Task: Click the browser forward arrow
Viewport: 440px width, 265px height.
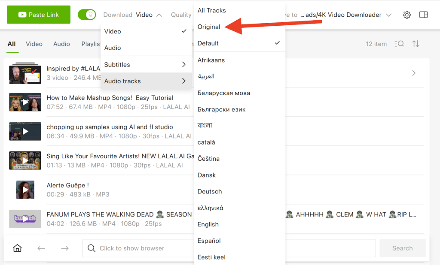Action: tap(65, 248)
